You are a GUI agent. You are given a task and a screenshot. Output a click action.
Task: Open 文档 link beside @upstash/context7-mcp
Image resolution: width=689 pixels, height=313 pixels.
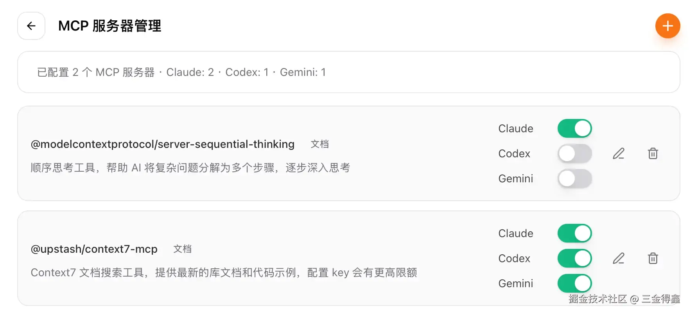pos(182,249)
